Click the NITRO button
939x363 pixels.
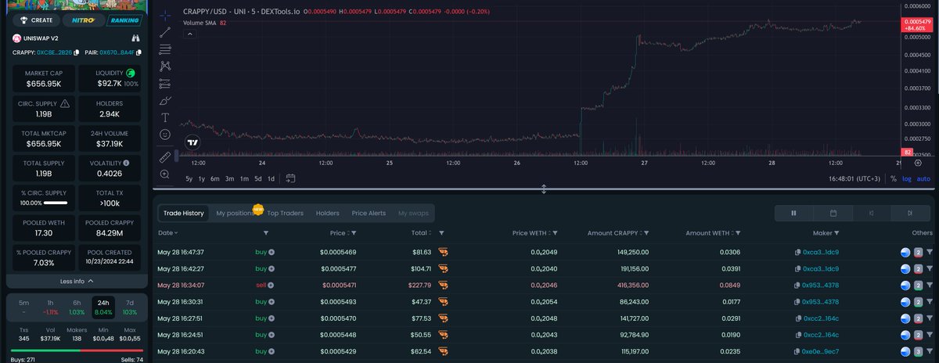[x=83, y=20]
